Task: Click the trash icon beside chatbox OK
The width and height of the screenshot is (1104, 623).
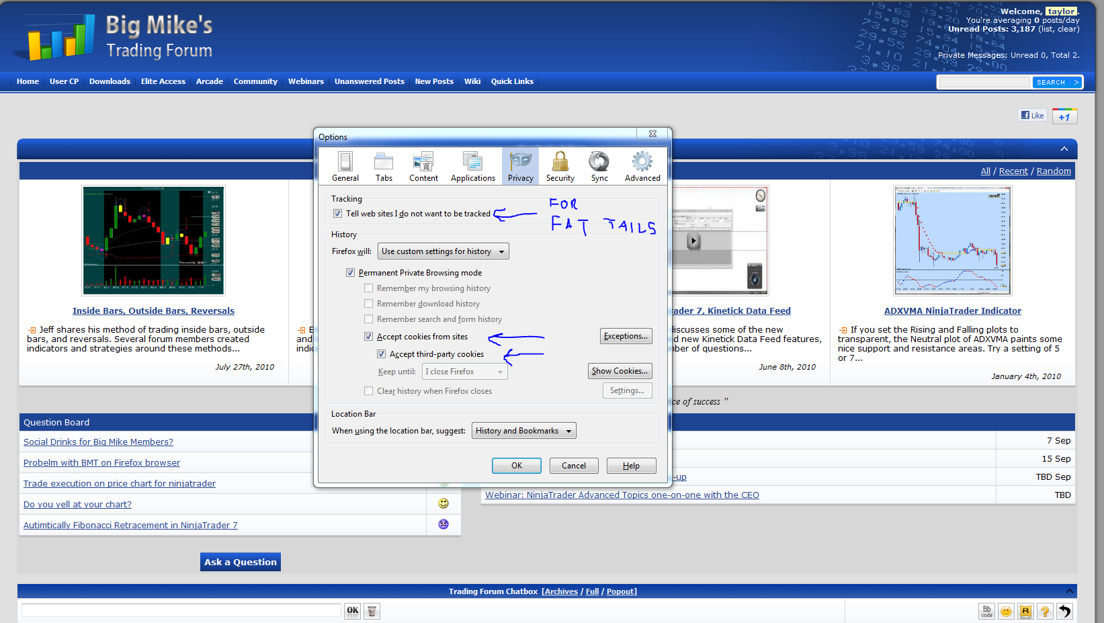Action: [372, 610]
